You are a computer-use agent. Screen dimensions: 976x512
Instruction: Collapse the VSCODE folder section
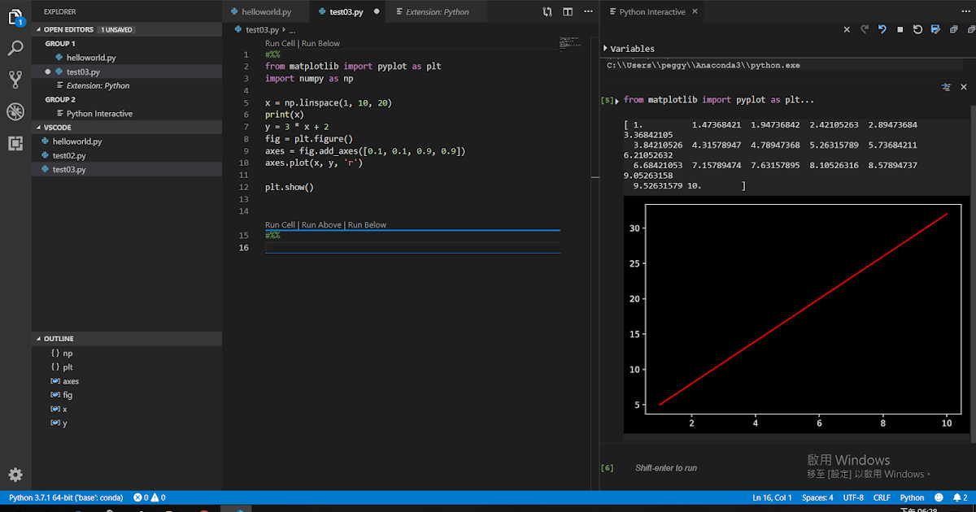[126, 128]
